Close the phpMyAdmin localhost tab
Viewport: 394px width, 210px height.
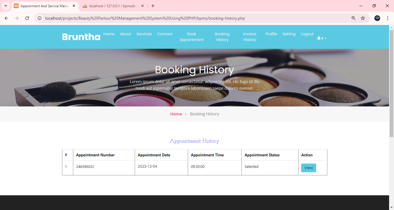[142, 6]
